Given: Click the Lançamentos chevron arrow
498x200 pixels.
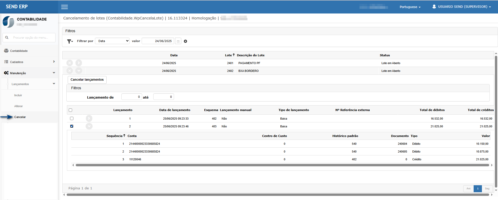Looking at the screenshot, I should (54, 84).
